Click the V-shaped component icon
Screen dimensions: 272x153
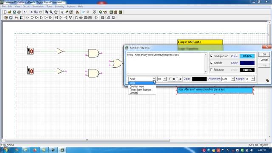(x=71, y=17)
